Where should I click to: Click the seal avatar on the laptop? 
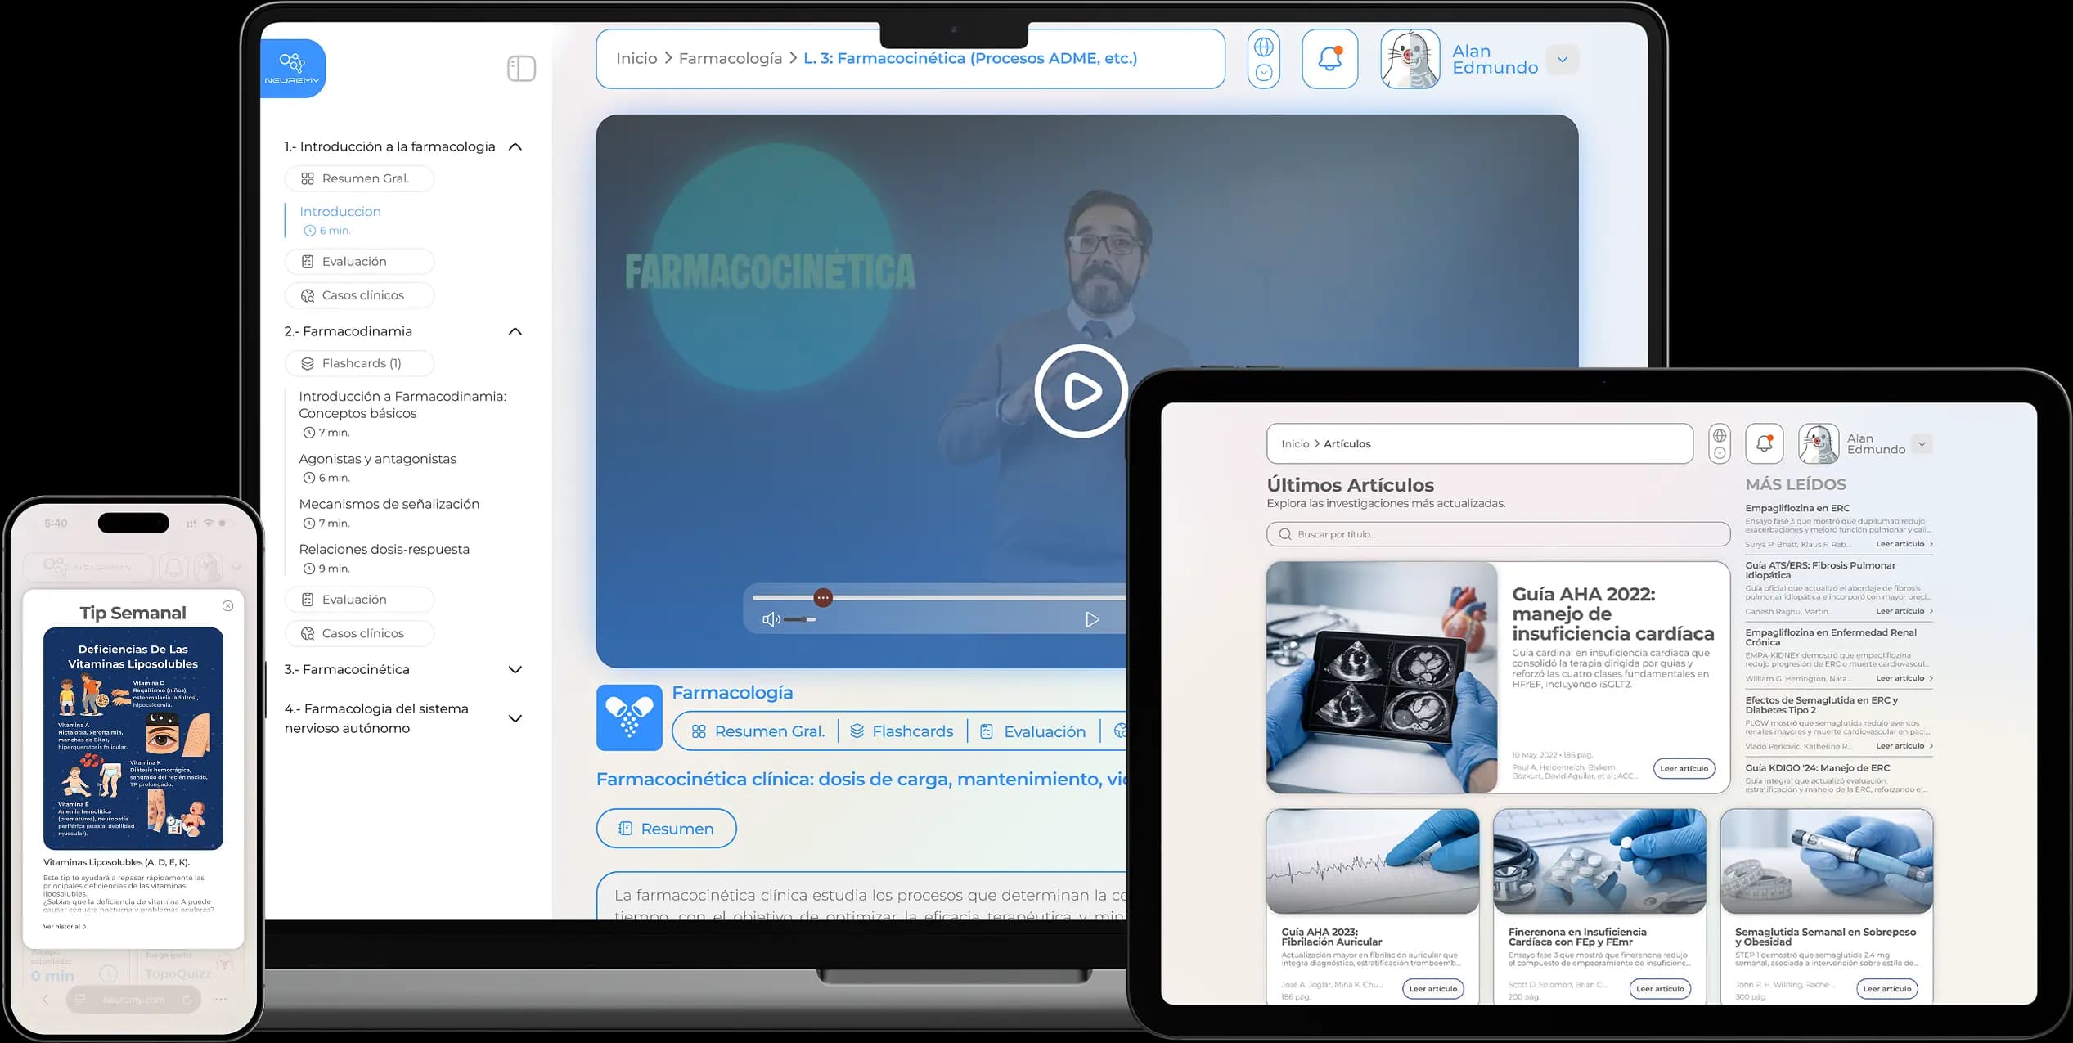point(1410,59)
